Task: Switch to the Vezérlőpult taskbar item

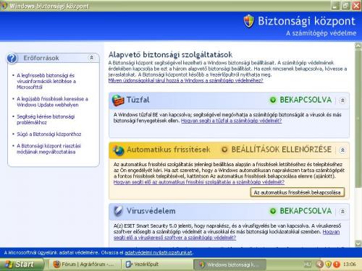Action: tap(157, 264)
